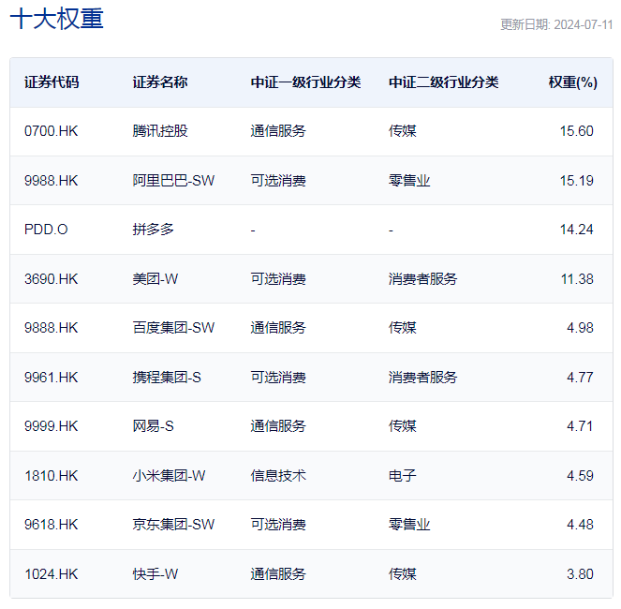Click weight value 4.71
The height and width of the screenshot is (609, 621).
(580, 426)
